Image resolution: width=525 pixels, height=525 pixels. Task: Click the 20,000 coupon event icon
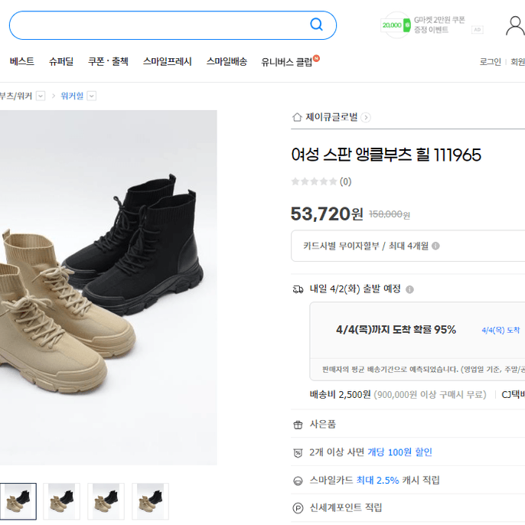(x=396, y=25)
